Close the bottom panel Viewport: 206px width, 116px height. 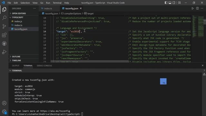pos(202,65)
